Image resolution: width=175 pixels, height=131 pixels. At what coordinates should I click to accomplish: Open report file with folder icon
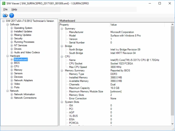[5, 15]
